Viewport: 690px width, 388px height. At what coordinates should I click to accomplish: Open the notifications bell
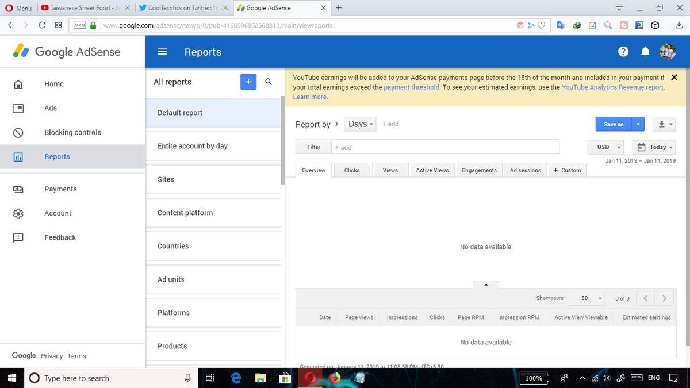645,52
